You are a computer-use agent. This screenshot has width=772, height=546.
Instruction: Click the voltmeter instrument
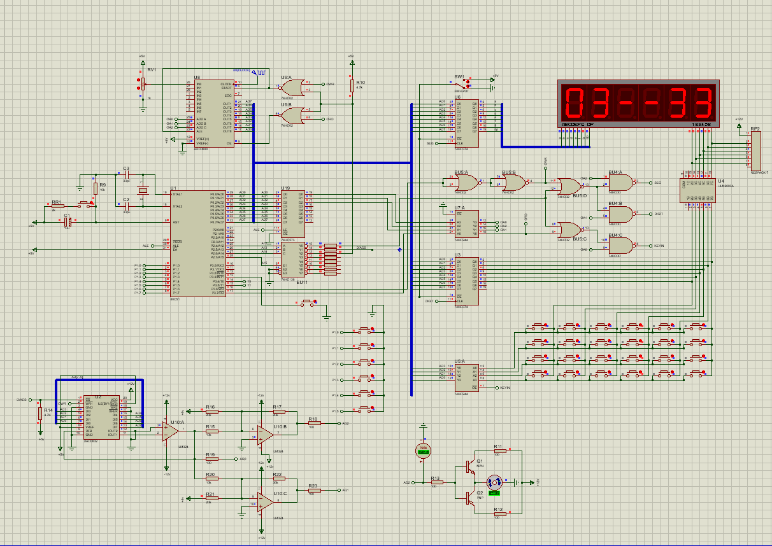[422, 451]
